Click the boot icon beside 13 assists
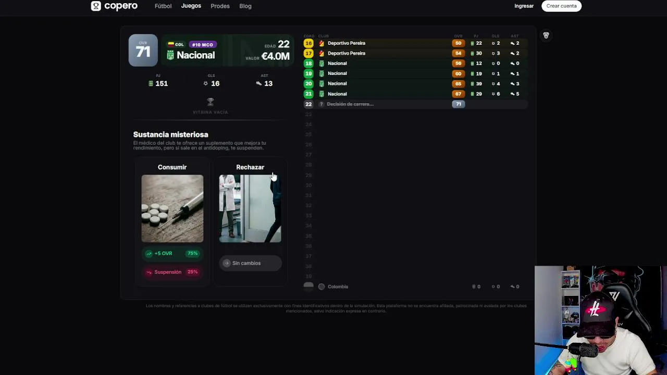Image resolution: width=667 pixels, height=375 pixels. click(x=259, y=83)
